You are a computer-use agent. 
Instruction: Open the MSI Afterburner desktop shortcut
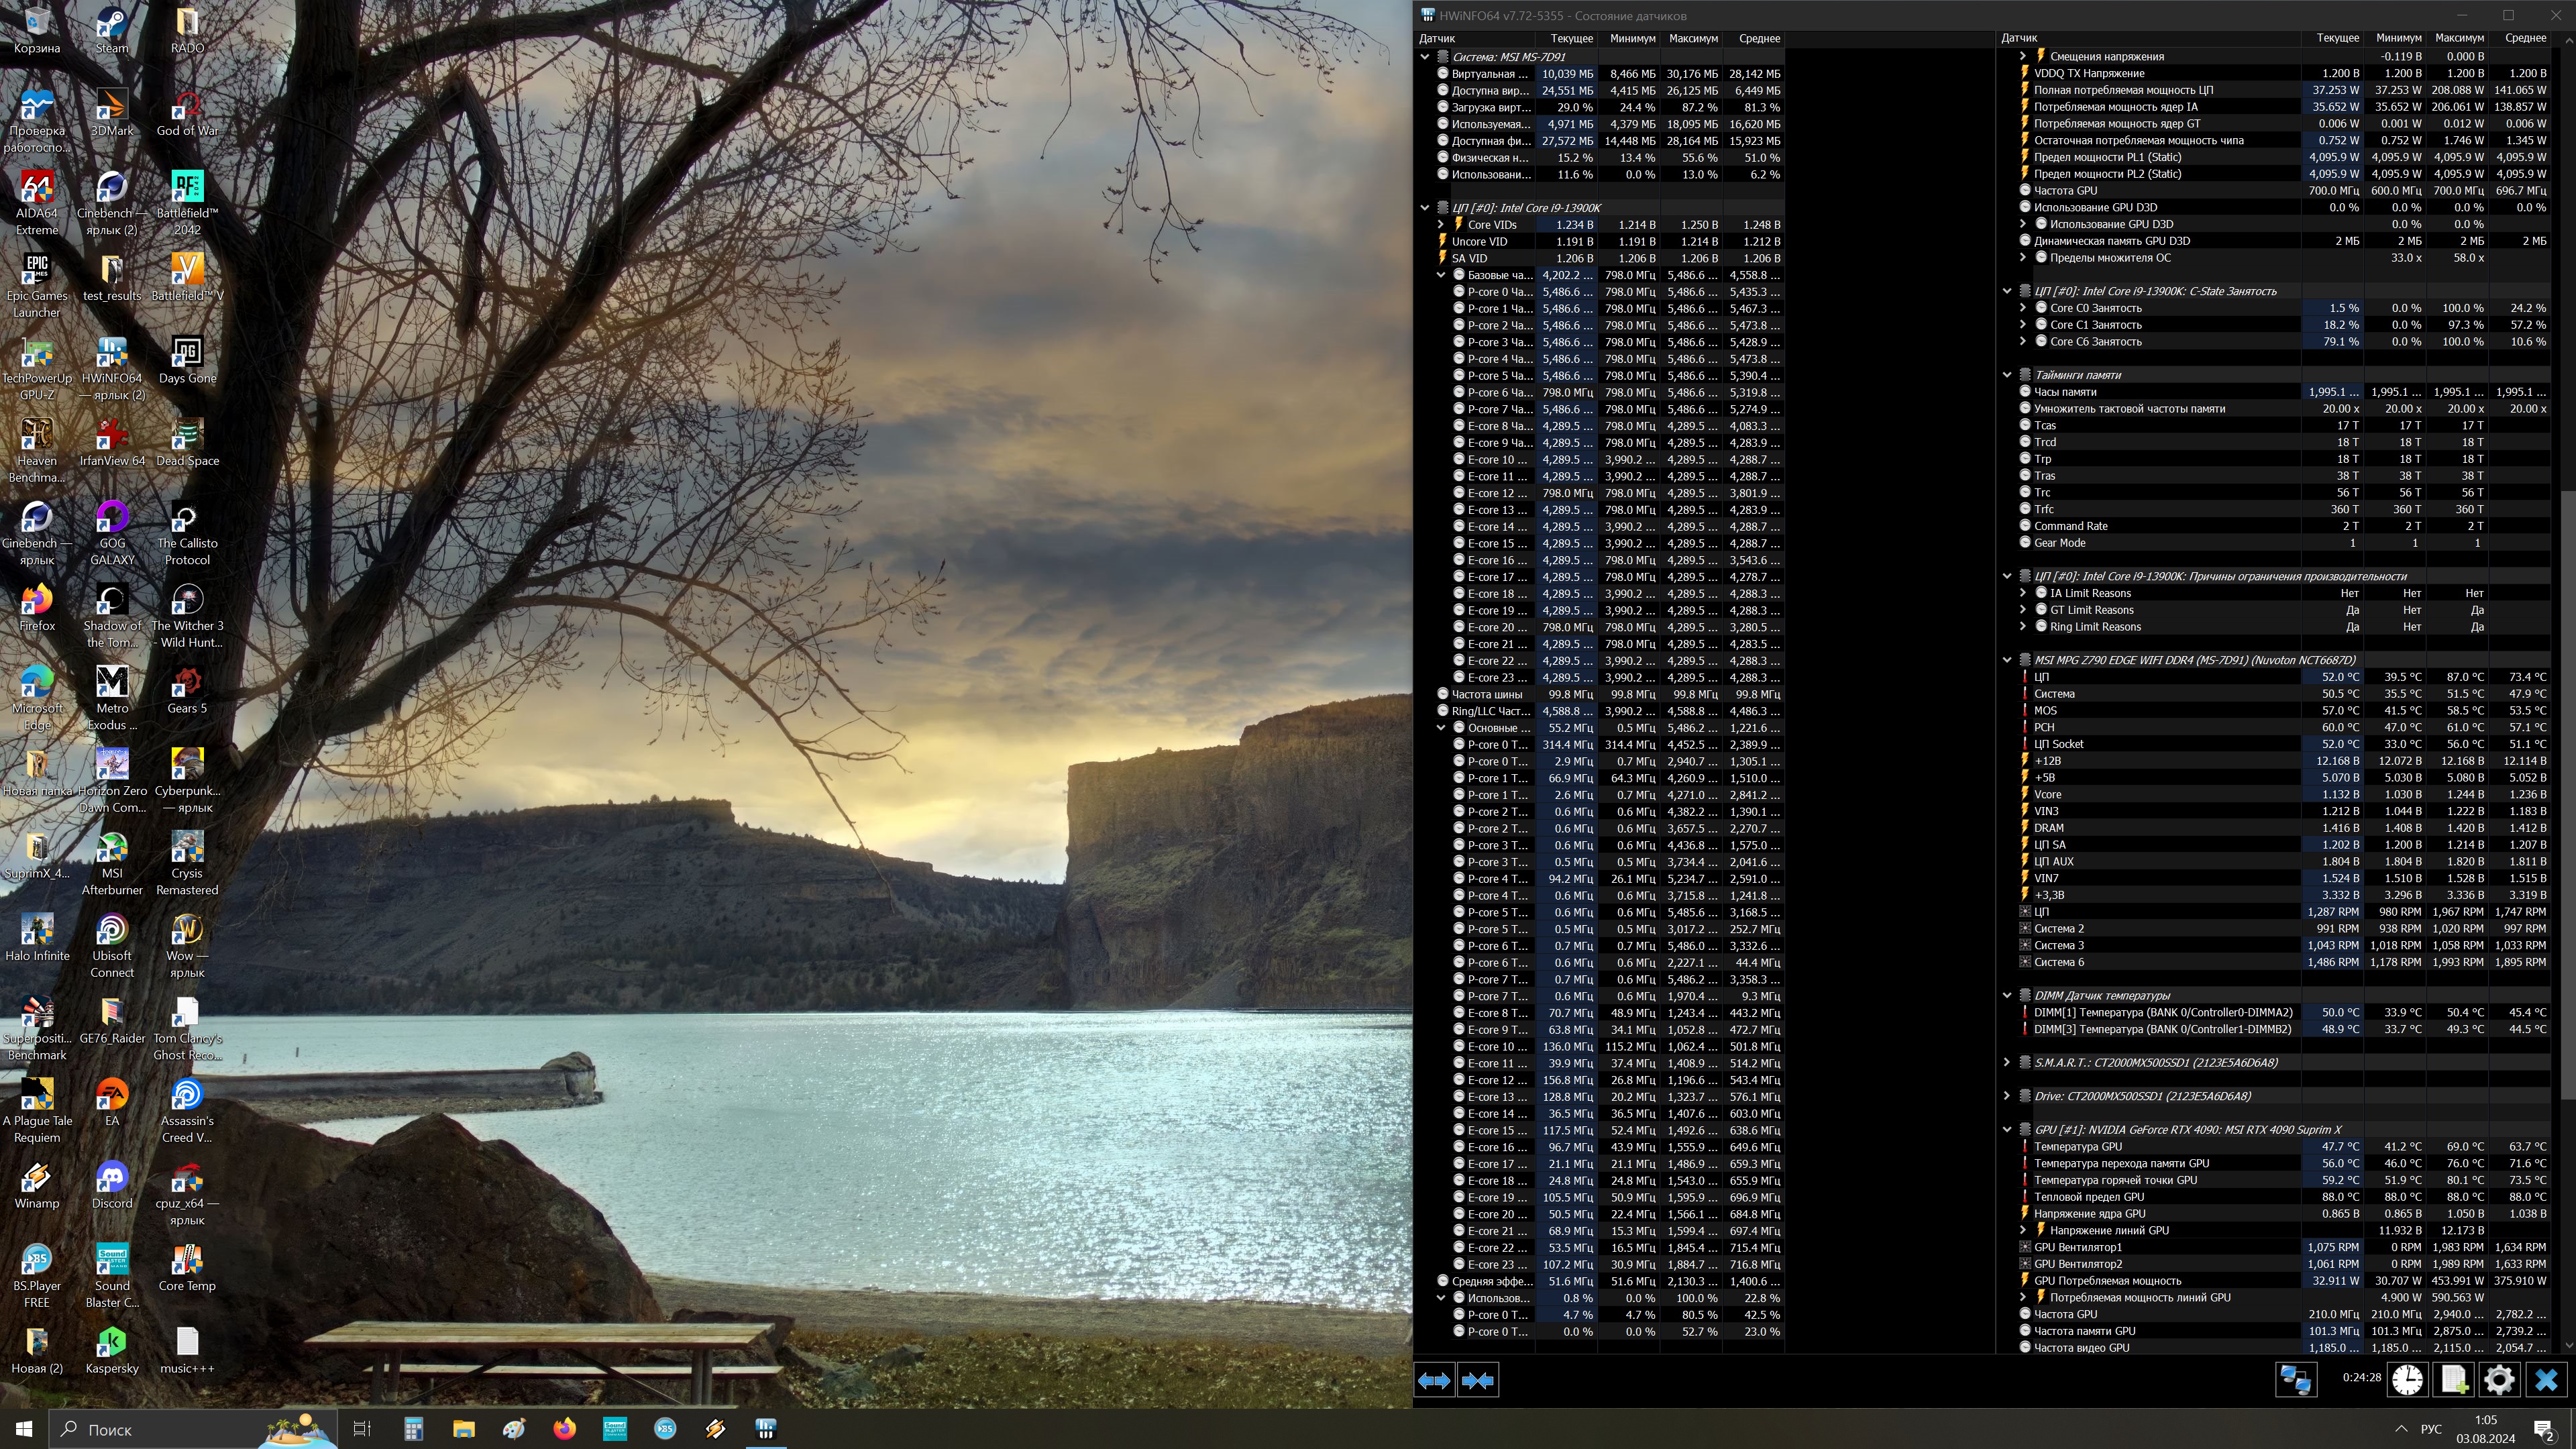click(112, 864)
